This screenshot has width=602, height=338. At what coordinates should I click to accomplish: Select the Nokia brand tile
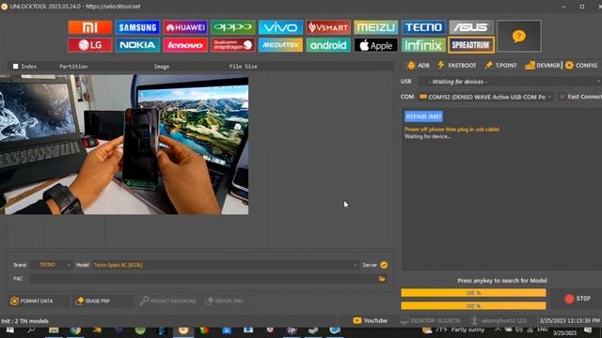pos(137,45)
